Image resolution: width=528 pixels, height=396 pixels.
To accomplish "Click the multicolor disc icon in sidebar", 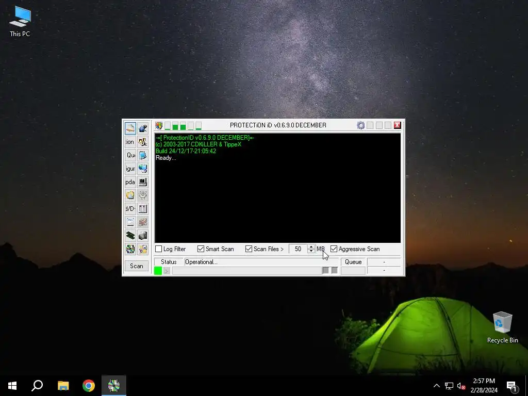I will [x=130, y=249].
